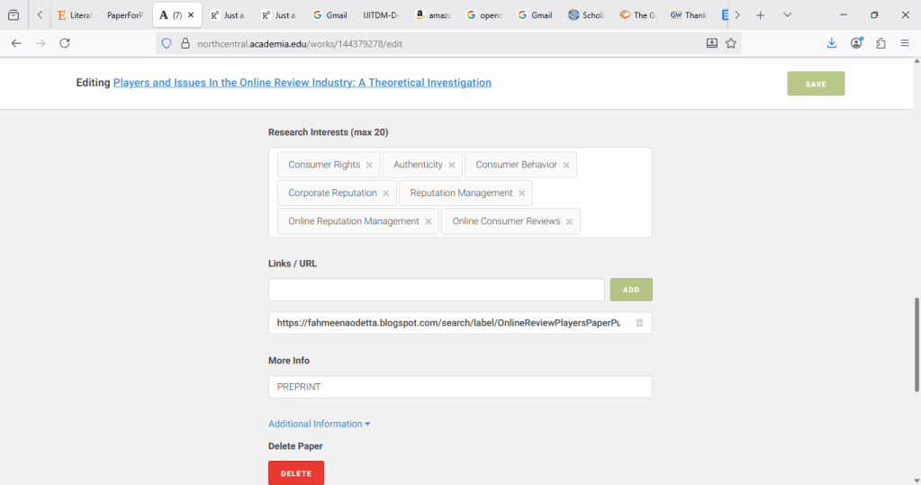Delete the Online Consumer Reviews tag

[569, 222]
